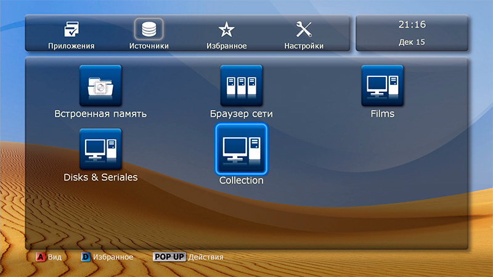Open the highlighted Collection computer icon
Image resolution: width=493 pixels, height=277 pixels.
point(241,149)
